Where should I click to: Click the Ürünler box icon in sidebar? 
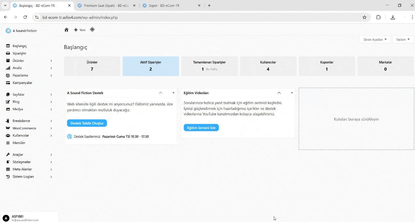[8, 61]
